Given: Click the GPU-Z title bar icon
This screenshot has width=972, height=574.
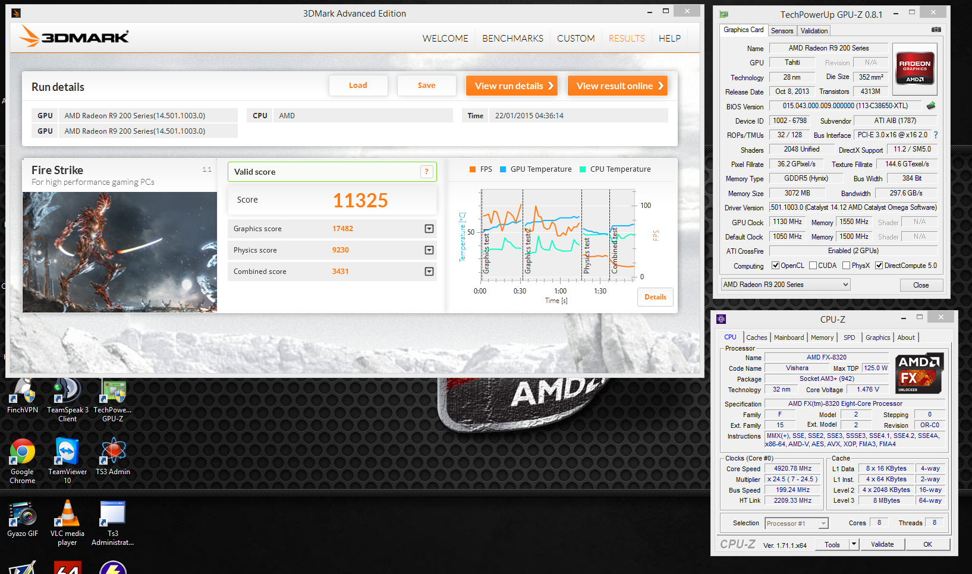Looking at the screenshot, I should pos(724,14).
